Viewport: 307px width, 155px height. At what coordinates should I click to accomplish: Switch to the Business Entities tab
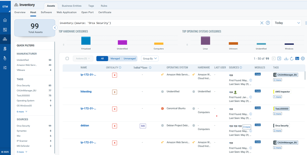pyautogui.click(x=71, y=6)
